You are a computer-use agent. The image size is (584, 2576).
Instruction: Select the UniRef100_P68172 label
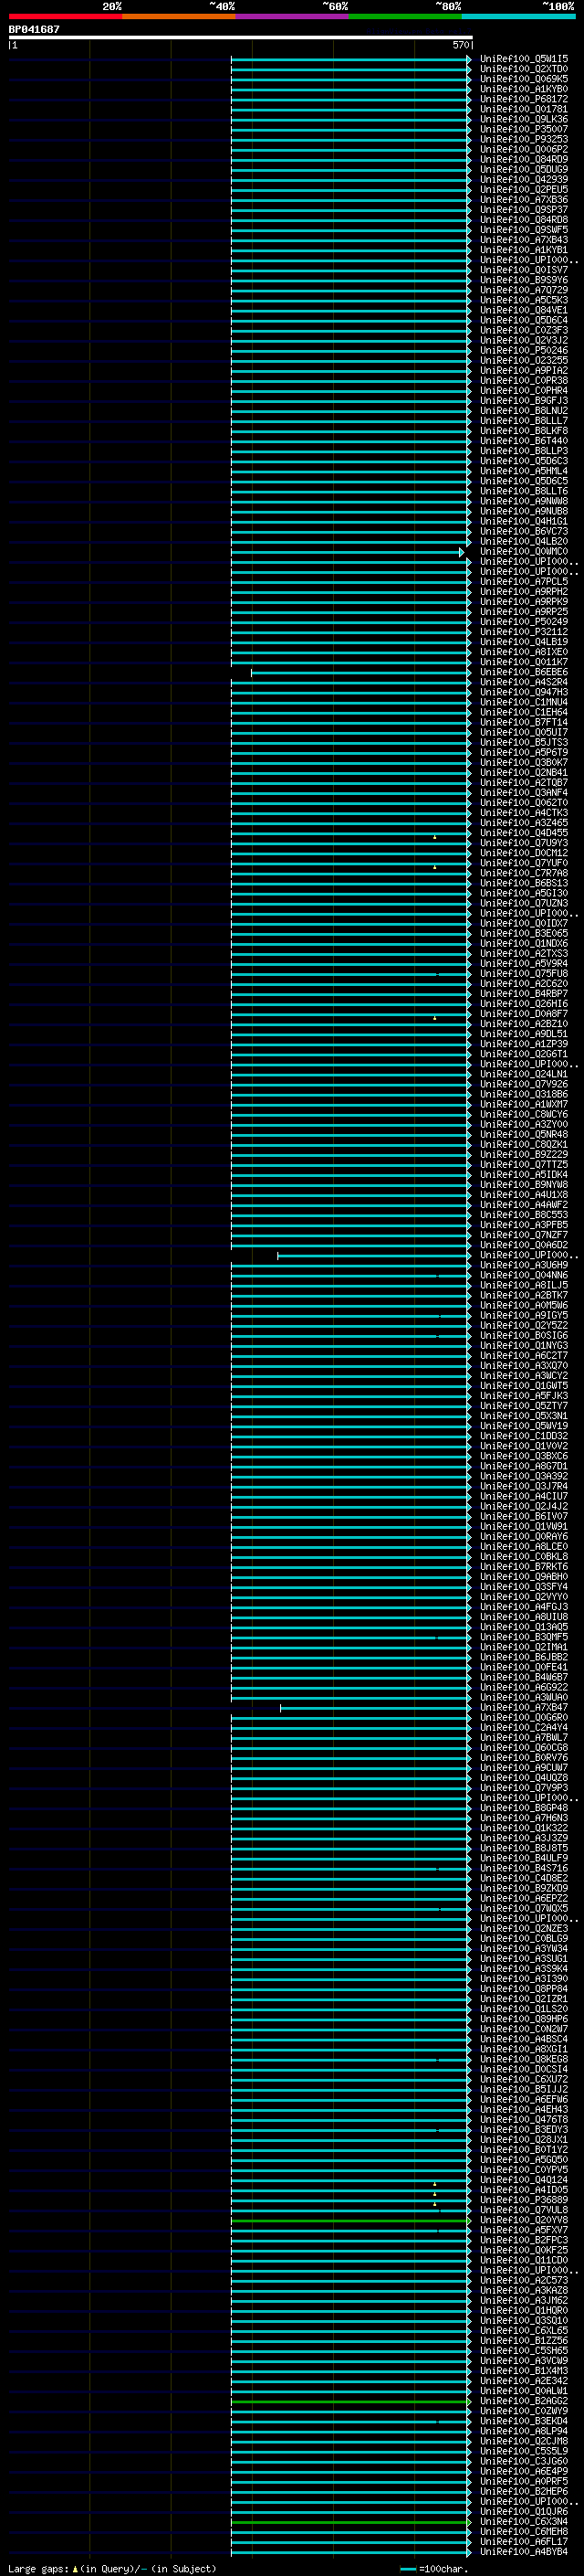click(523, 99)
